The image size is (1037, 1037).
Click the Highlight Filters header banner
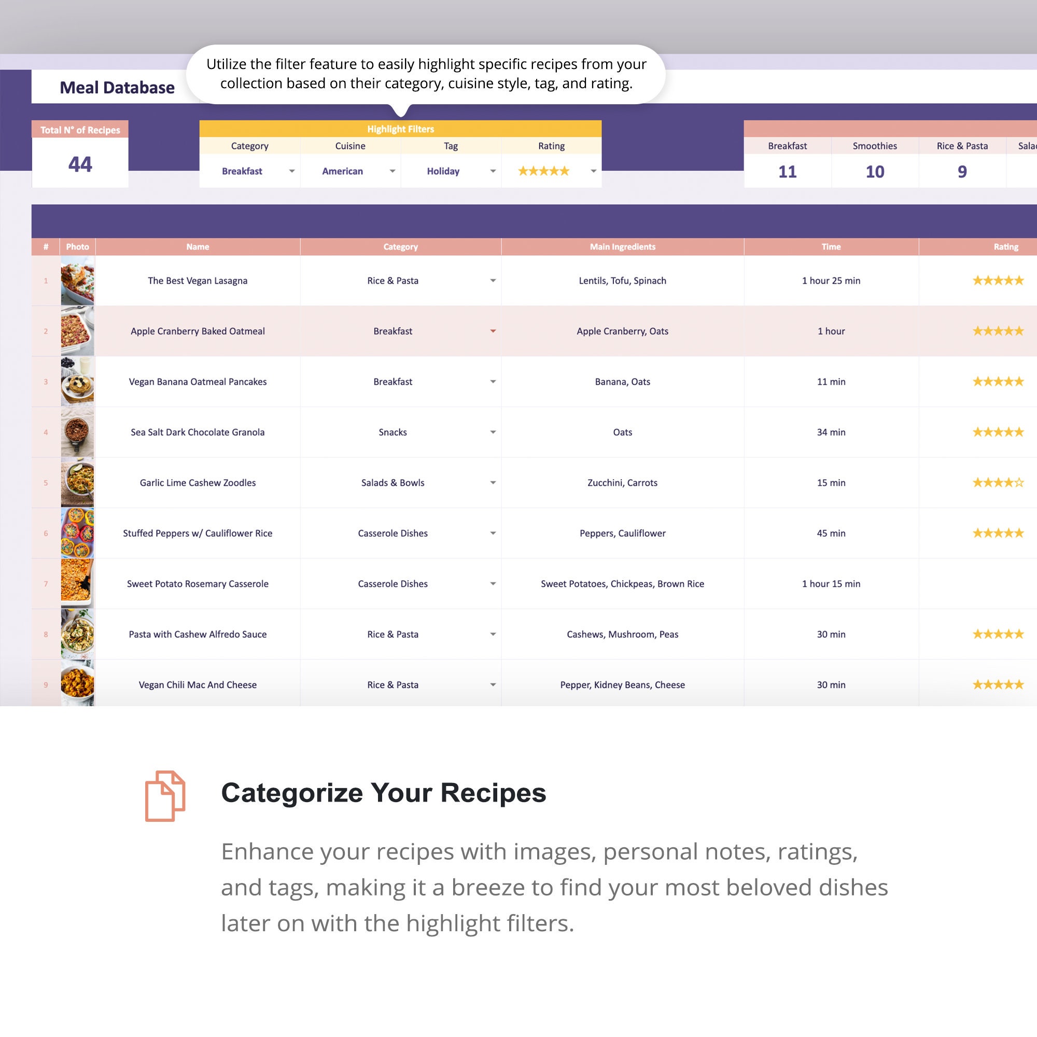(400, 129)
